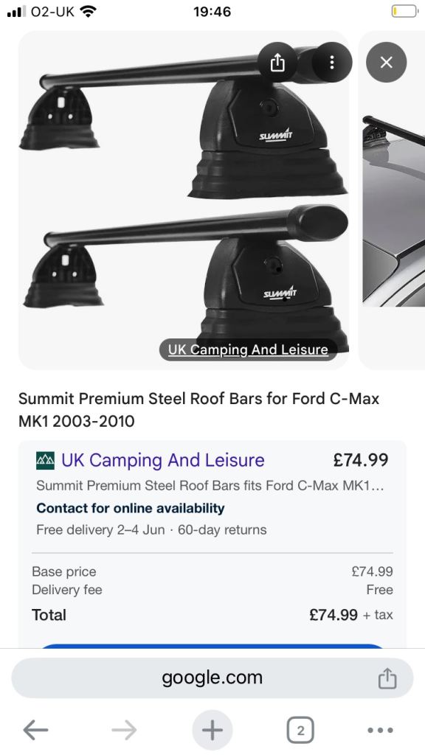Viewport: 425px width, 755px height.
Task: Share the roof bars image
Action: point(277,63)
